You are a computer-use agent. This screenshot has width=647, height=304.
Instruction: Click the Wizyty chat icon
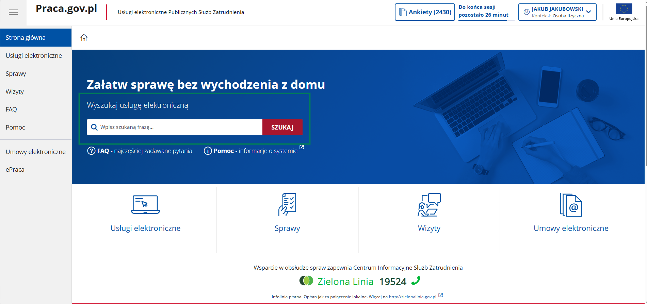click(x=429, y=205)
